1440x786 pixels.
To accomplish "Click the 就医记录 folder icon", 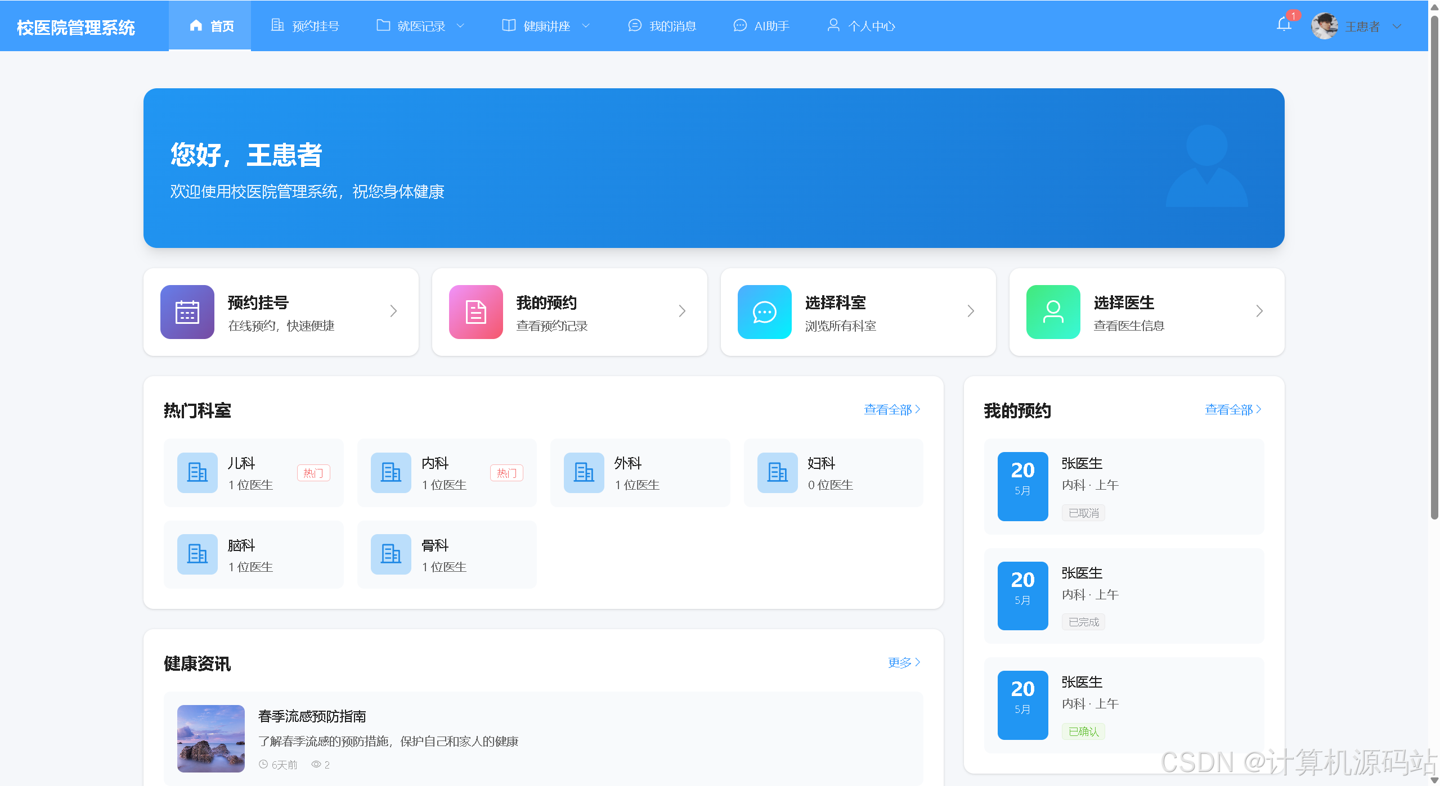I will pyautogui.click(x=383, y=25).
